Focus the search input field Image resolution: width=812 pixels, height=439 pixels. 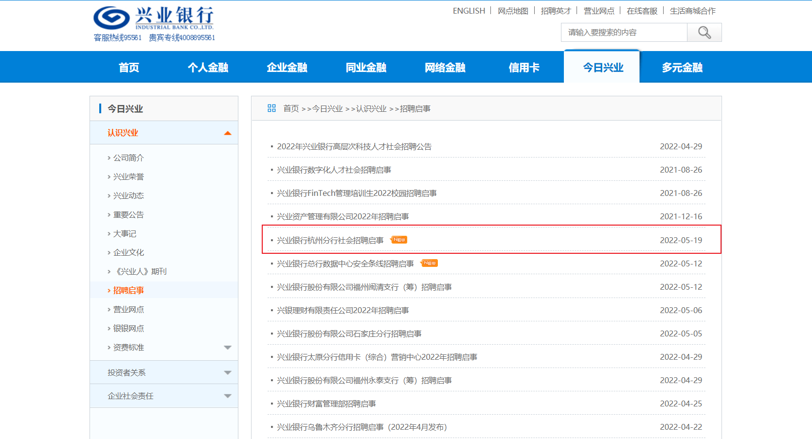pos(624,33)
